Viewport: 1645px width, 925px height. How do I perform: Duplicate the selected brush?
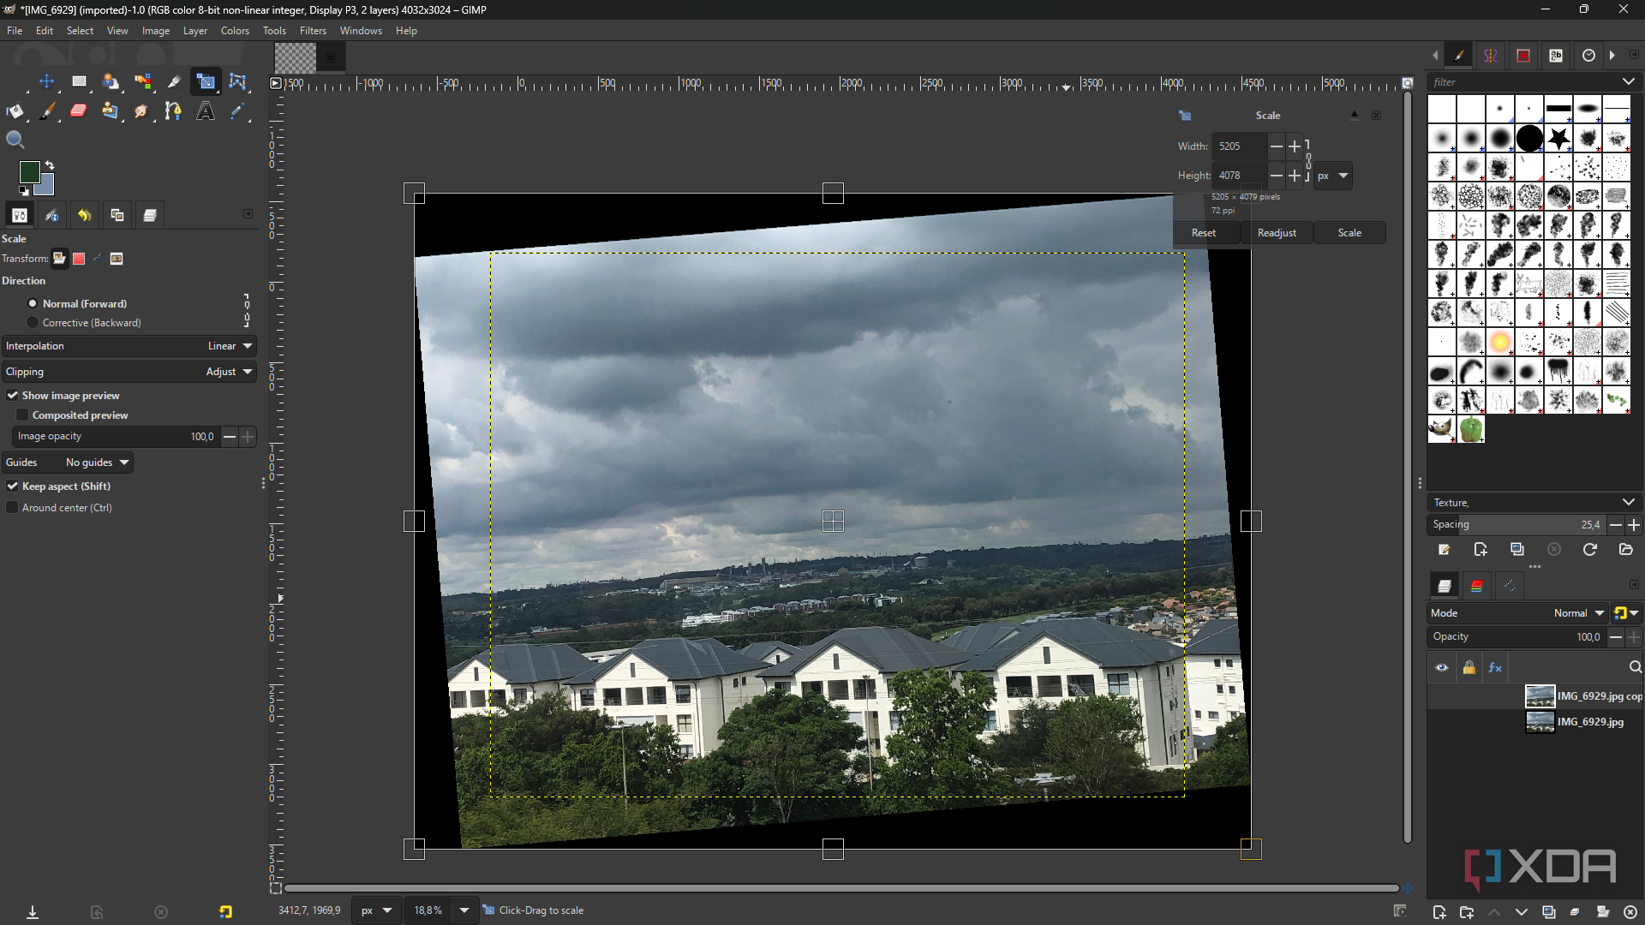coord(1517,550)
